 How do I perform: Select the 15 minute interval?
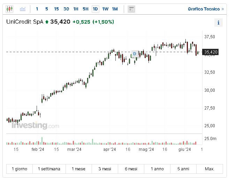pyautogui.click(x=56, y=9)
